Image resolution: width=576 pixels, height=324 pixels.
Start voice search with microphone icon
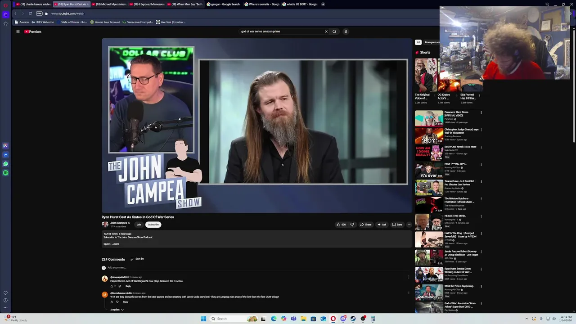[x=346, y=31]
